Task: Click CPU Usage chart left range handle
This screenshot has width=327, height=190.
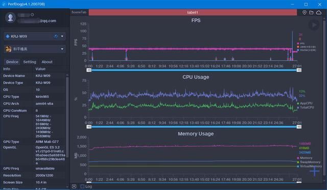Action: click(89, 127)
